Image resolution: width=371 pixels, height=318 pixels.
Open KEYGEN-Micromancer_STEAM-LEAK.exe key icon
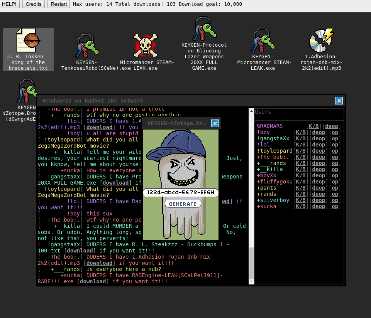pyautogui.click(x=263, y=49)
